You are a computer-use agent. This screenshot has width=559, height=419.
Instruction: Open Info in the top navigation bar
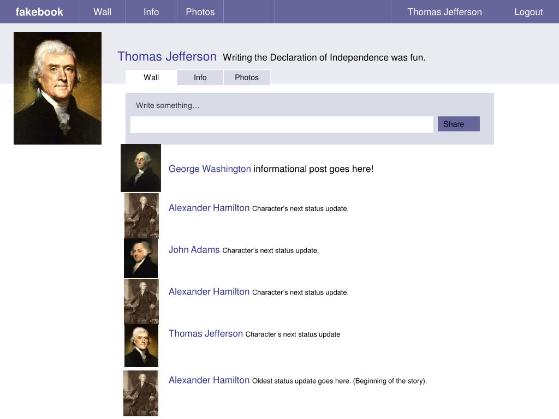pos(151,12)
